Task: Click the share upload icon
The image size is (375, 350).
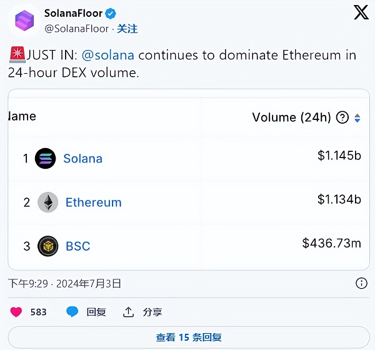Action: (x=129, y=311)
